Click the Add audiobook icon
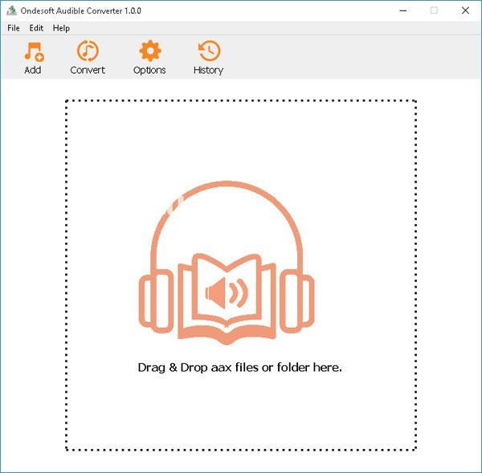The height and width of the screenshot is (473, 482). click(x=34, y=51)
